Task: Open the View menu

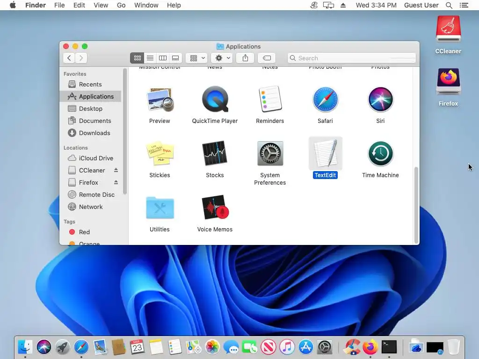Action: 101,5
